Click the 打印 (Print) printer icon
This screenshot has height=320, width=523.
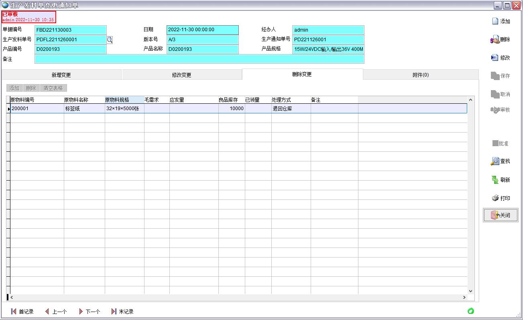[495, 198]
